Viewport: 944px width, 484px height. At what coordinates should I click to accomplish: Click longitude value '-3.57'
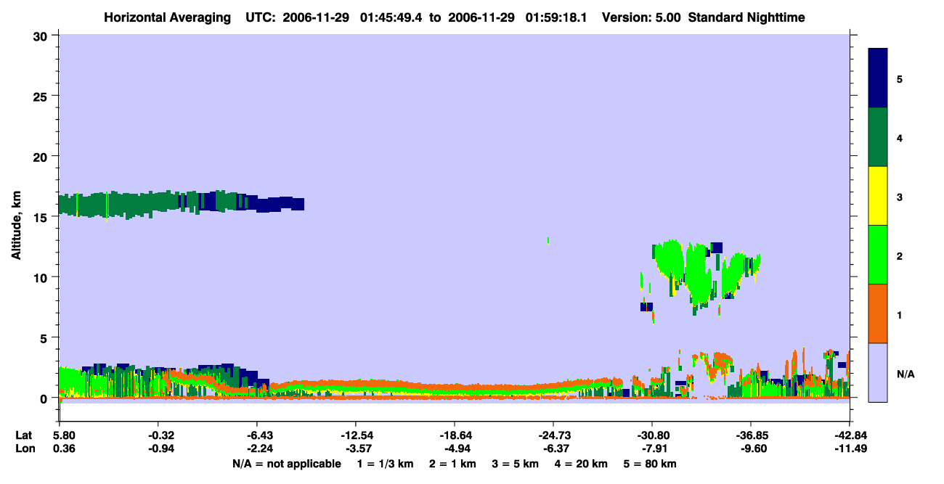(359, 448)
